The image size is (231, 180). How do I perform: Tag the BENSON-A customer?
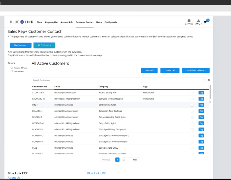click(x=201, y=117)
